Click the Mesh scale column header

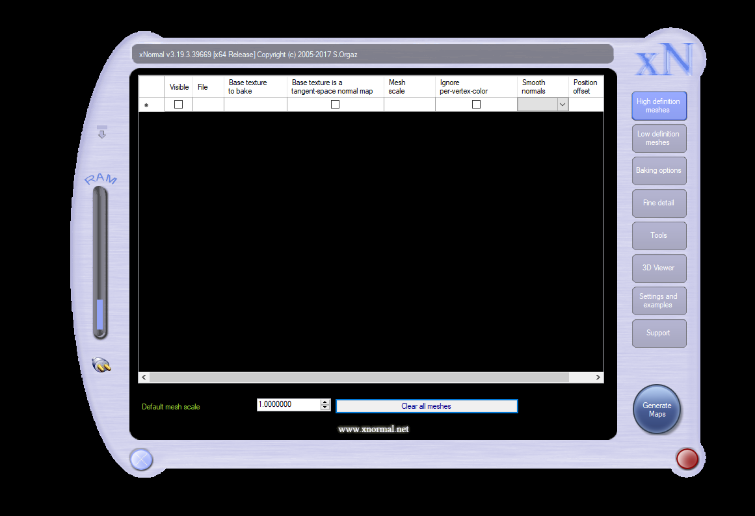[x=409, y=86]
